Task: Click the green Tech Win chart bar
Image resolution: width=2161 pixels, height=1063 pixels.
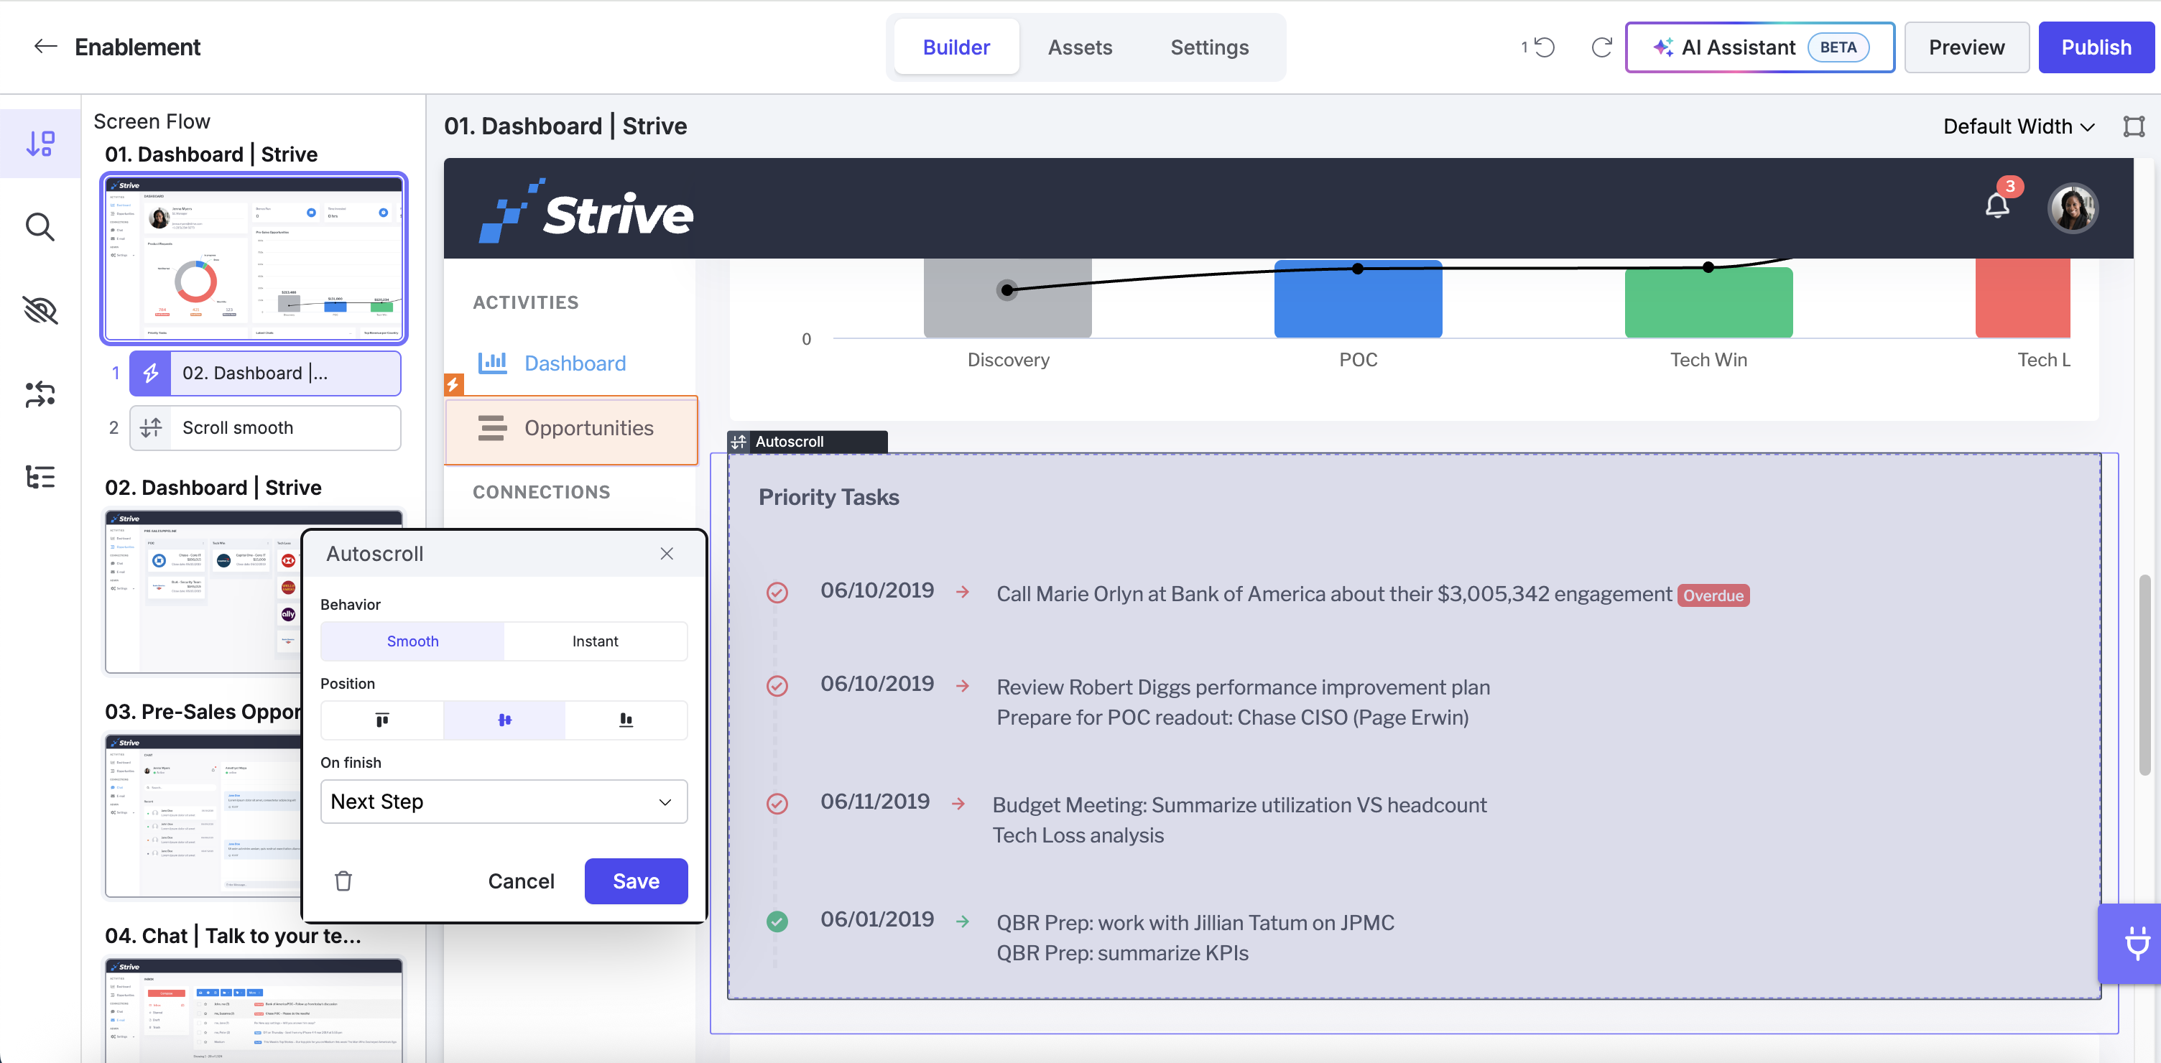Action: click(x=1709, y=303)
